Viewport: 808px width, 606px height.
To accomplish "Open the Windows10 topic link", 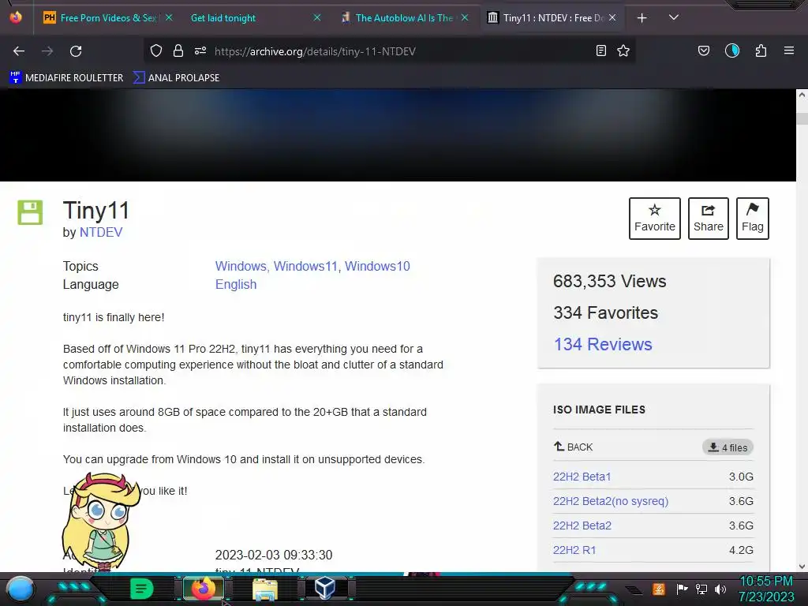I will pos(377,267).
